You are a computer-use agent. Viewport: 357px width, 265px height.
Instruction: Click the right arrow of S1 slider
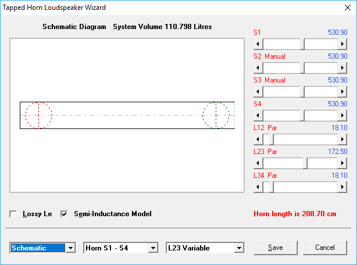click(343, 44)
